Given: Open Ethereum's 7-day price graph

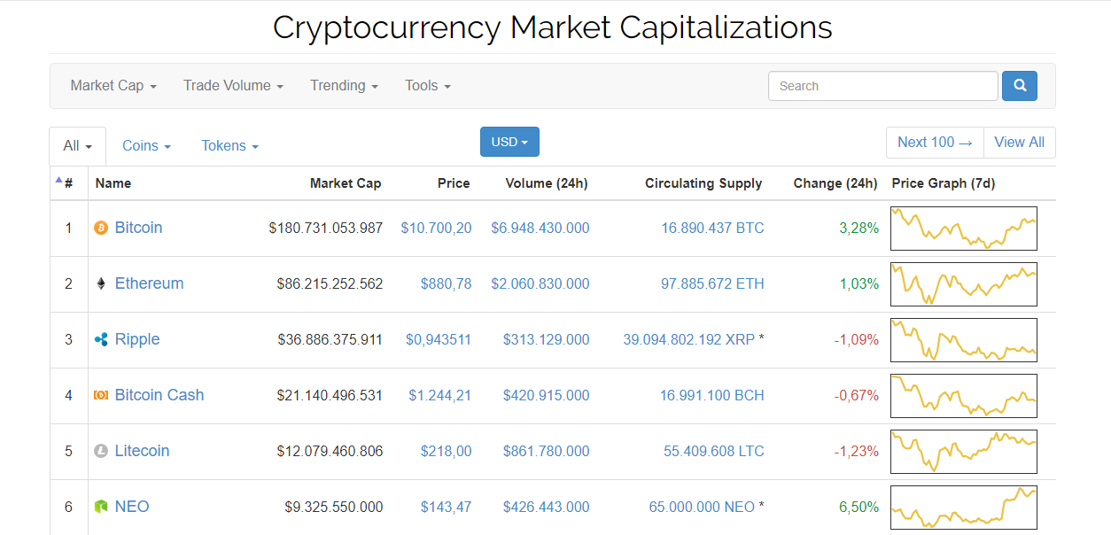Looking at the screenshot, I should click(964, 284).
